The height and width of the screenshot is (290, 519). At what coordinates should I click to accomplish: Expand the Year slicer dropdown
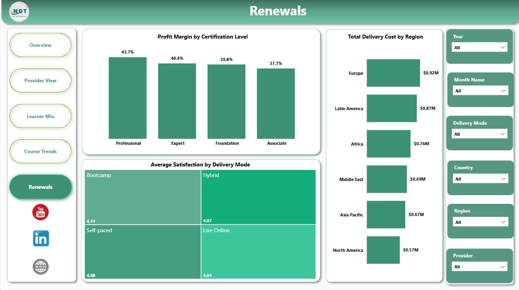pos(479,47)
